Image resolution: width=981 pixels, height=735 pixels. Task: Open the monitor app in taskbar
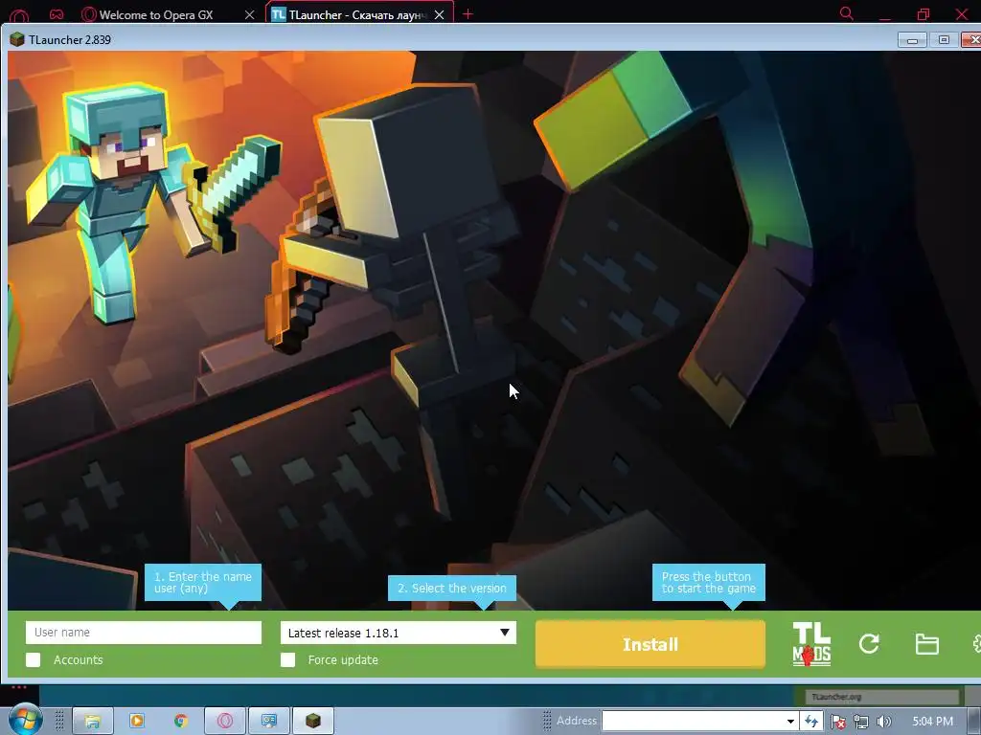269,721
